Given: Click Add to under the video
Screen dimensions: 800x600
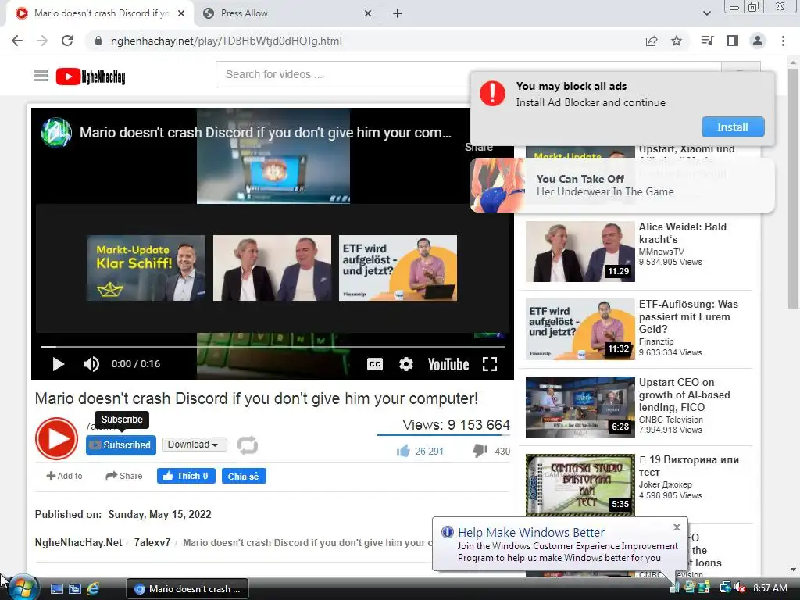Looking at the screenshot, I should [x=64, y=476].
